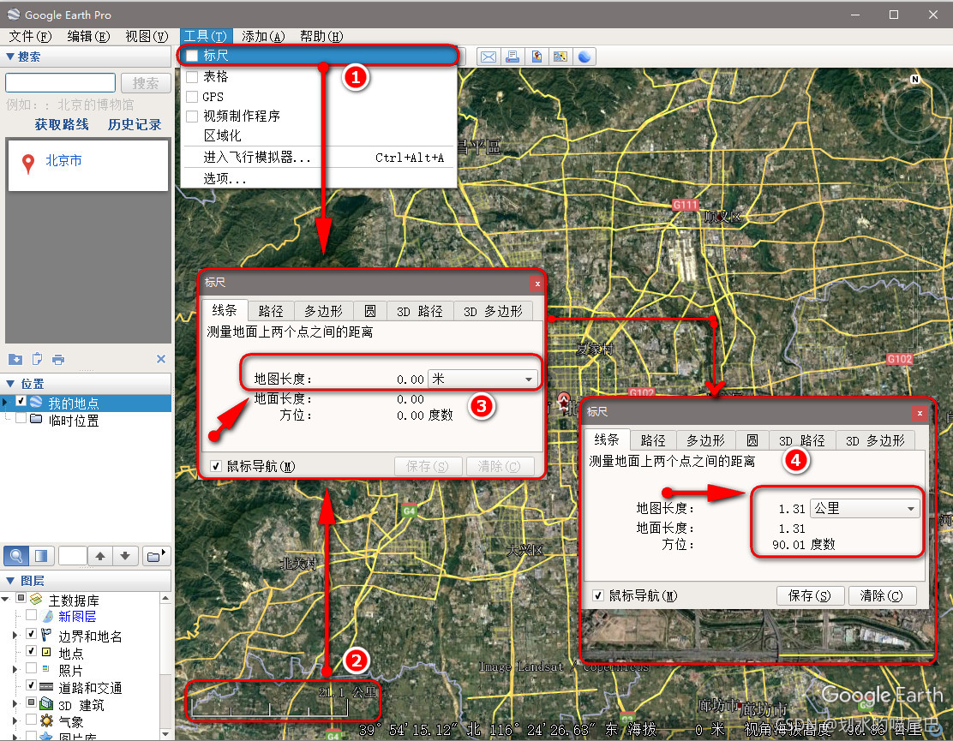This screenshot has height=741, width=953.
Task: Click 清除 in the 1.31 公里 ruler dialog
Action: [881, 595]
